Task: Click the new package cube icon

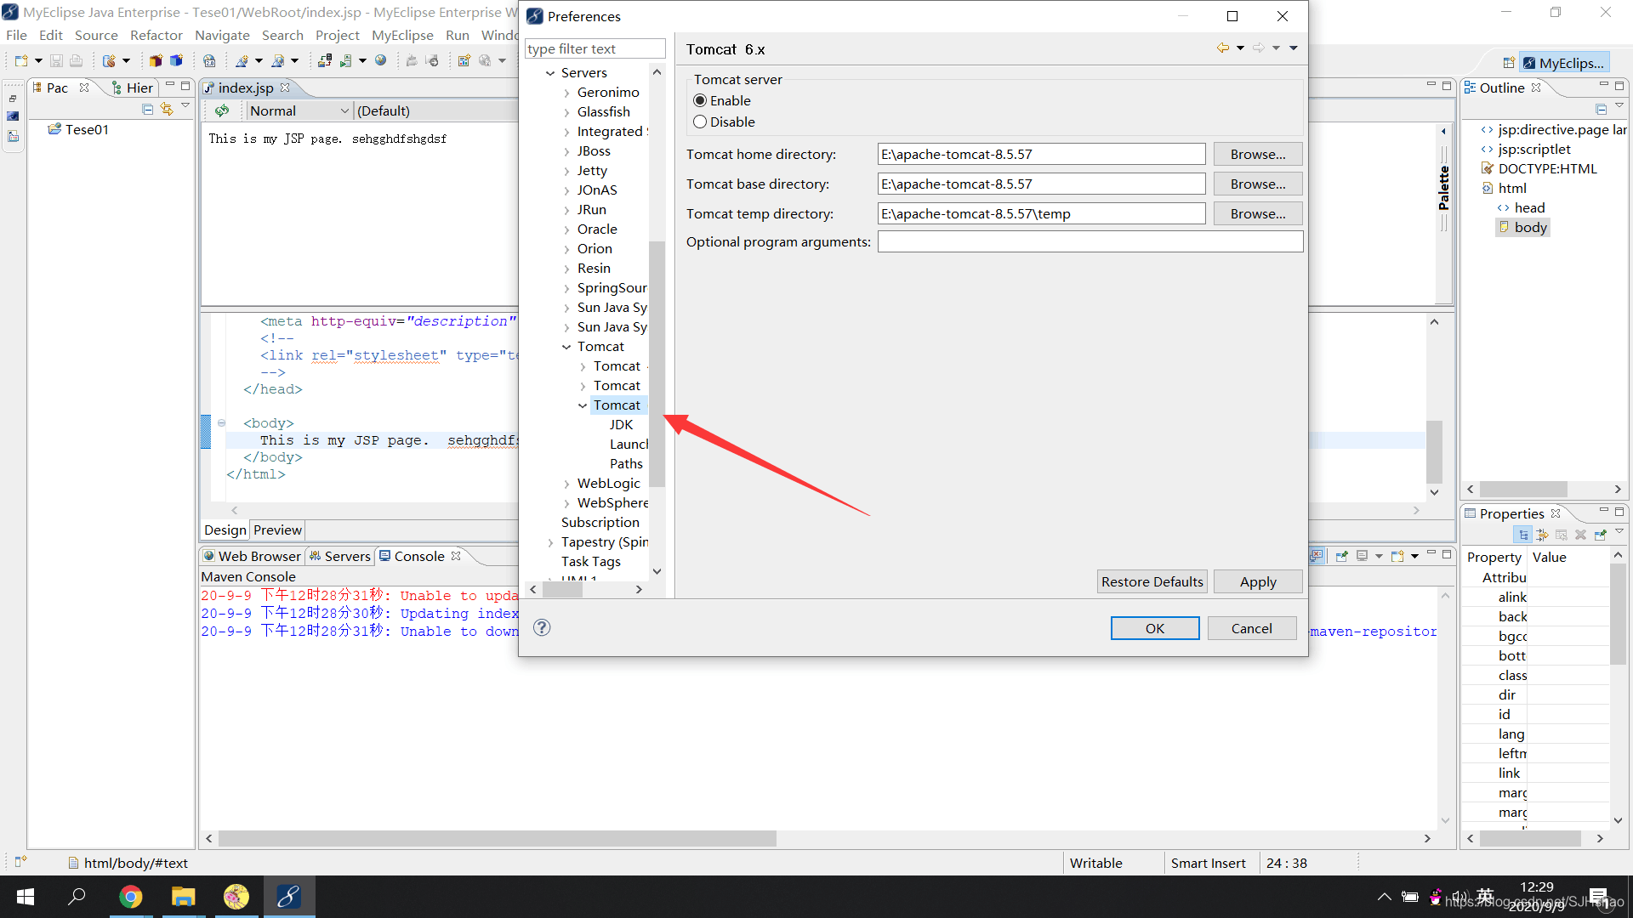Action: [156, 60]
